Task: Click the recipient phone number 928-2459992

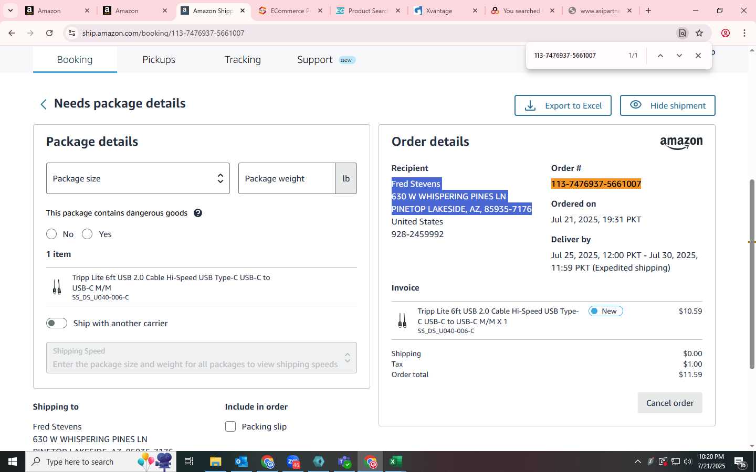Action: coord(417,234)
